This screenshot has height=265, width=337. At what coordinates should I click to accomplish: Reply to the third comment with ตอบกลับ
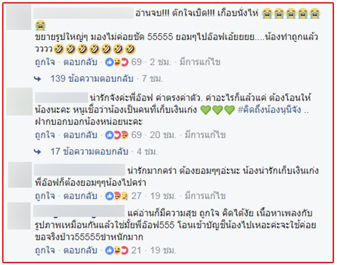click(x=80, y=196)
